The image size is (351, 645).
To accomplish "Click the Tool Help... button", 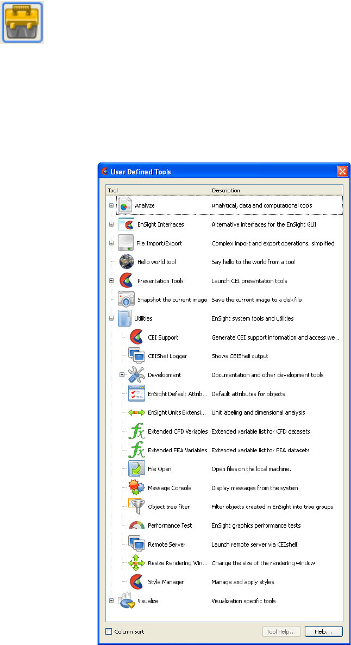I will (x=281, y=631).
